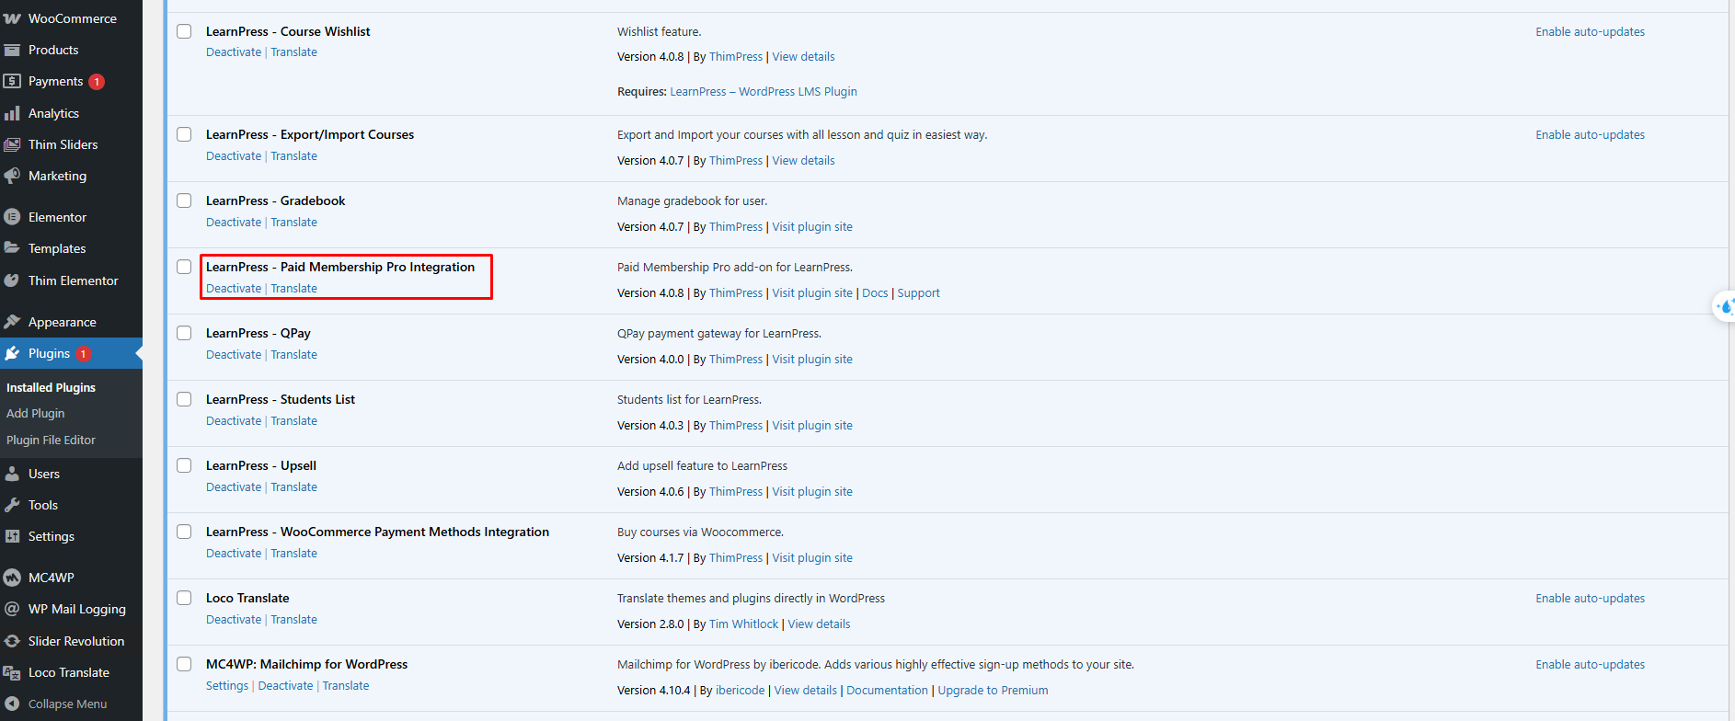Open the Installed Plugins submenu item
This screenshot has width=1735, height=721.
click(x=51, y=387)
